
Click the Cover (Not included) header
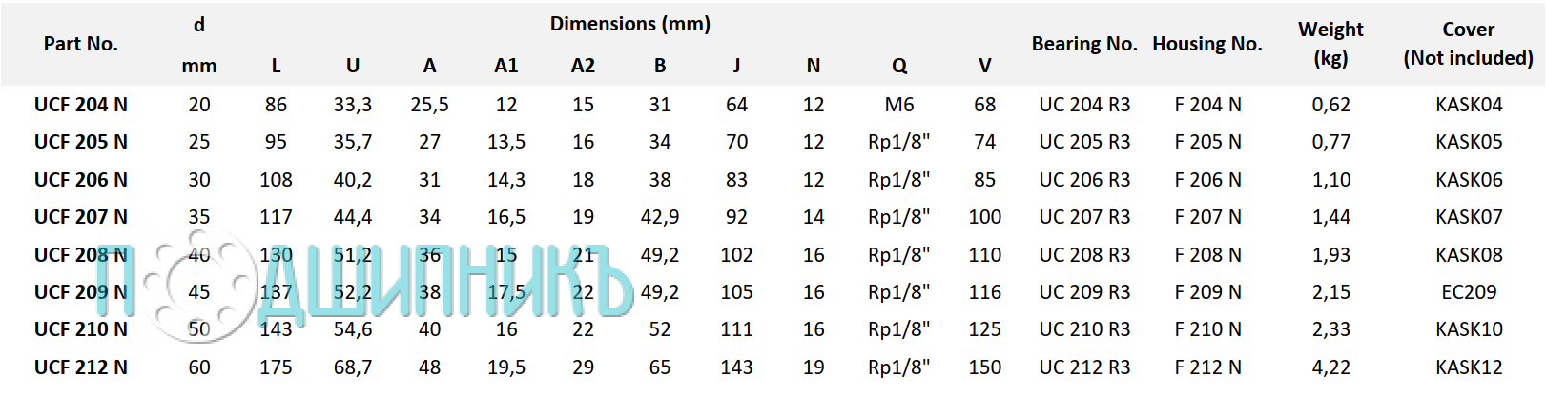click(x=1469, y=44)
